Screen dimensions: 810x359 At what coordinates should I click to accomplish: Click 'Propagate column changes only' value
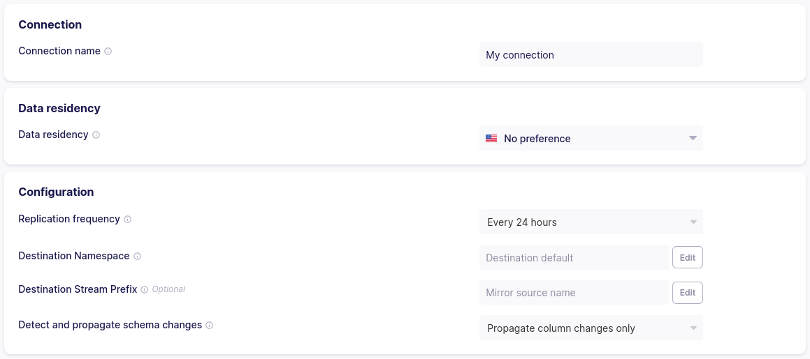coord(561,328)
